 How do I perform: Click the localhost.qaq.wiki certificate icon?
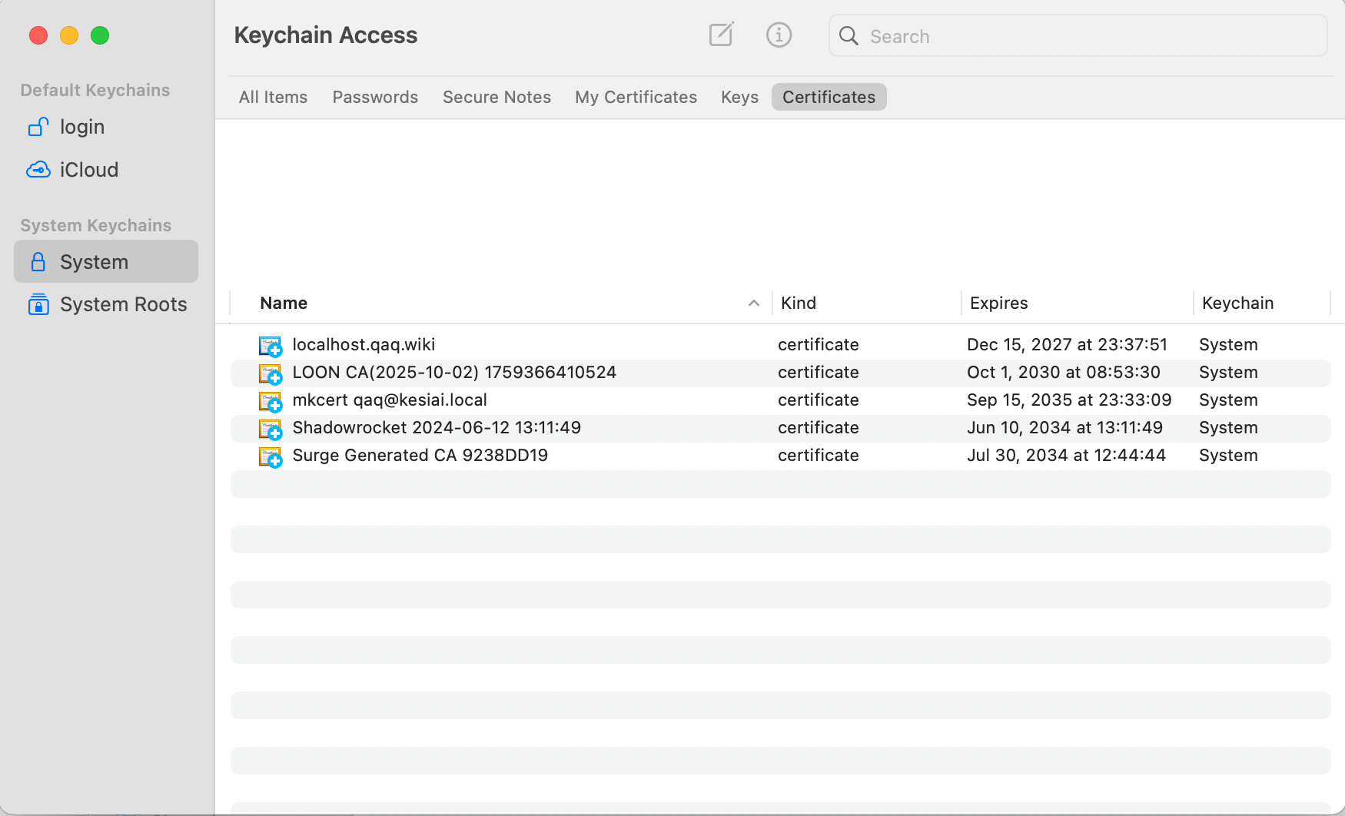point(271,346)
